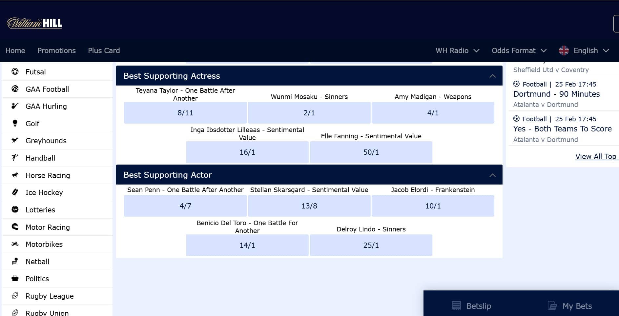This screenshot has height=316, width=619.
Task: Collapse the Best Supporting Actor section
Action: [x=492, y=175]
